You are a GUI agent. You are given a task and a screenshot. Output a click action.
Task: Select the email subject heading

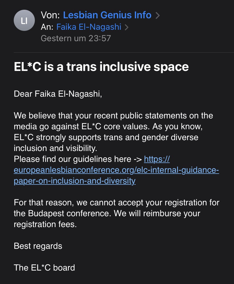tap(101, 67)
